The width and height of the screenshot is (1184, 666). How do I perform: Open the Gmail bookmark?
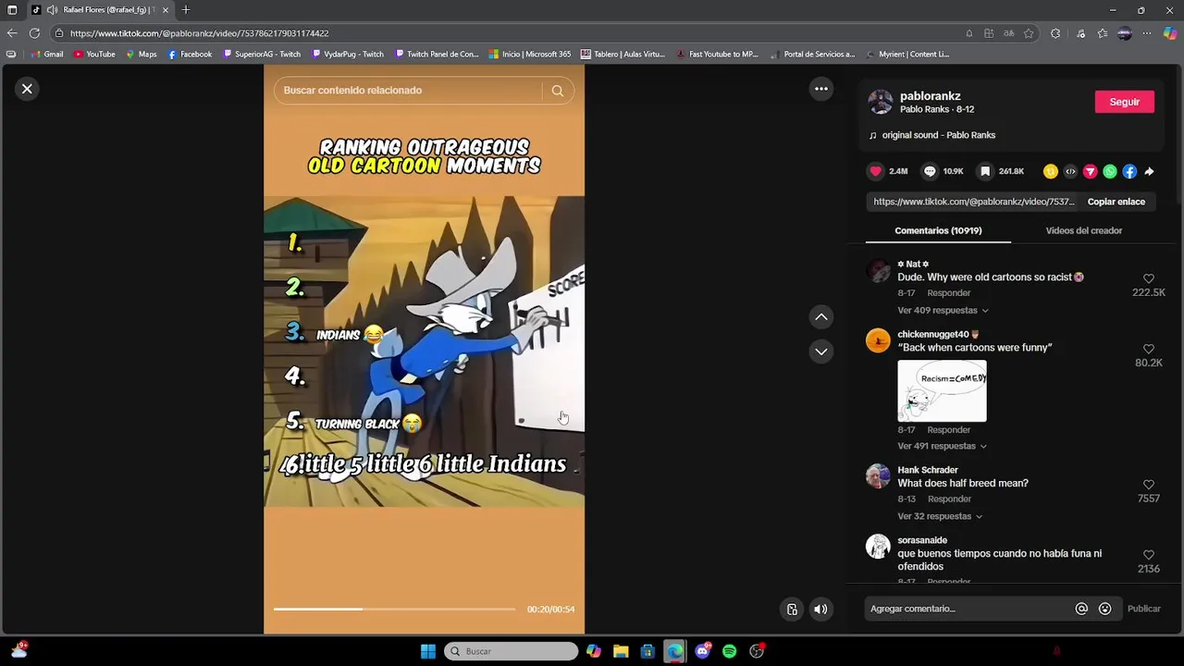[47, 55]
